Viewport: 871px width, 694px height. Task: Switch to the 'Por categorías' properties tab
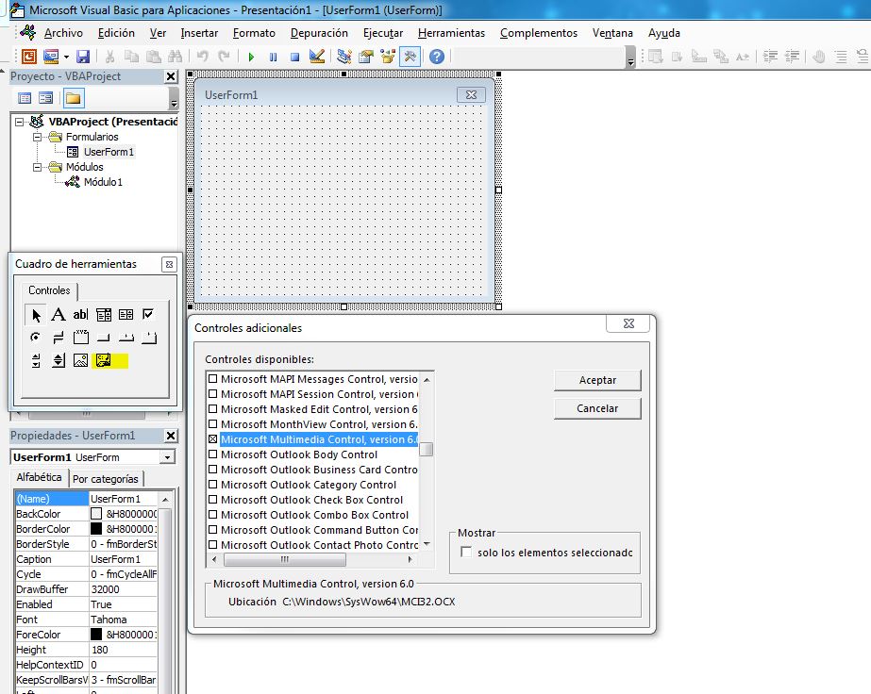coord(106,479)
